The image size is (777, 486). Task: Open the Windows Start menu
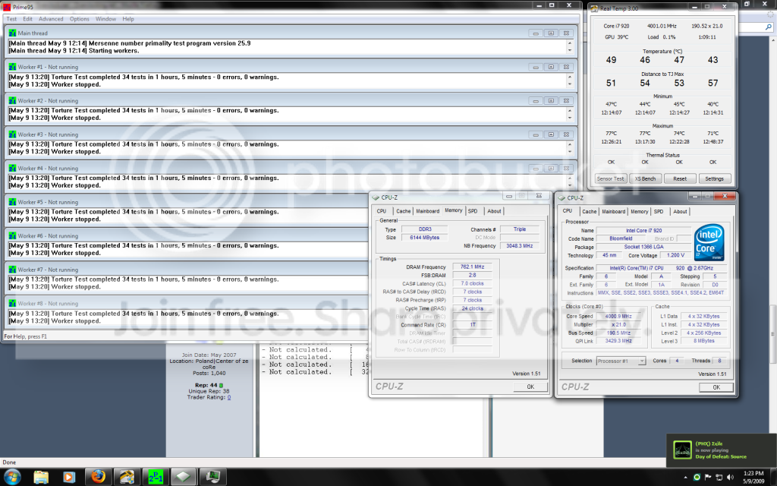point(11,477)
